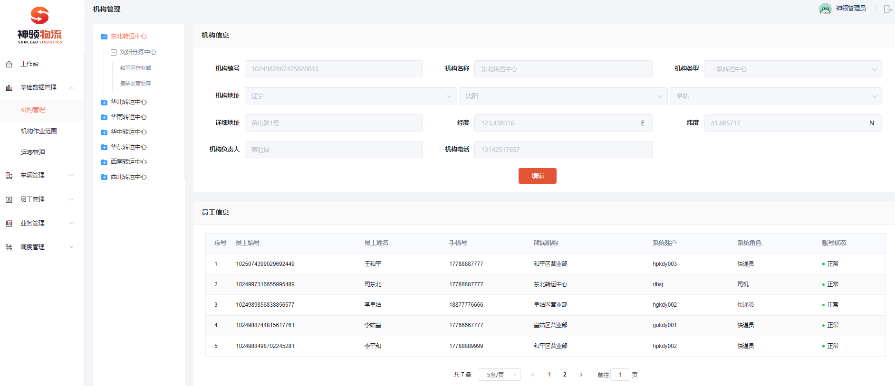Screen dimensions: 895x386
Task: Select 西南转运中心 in organization tree
Action: tap(129, 162)
